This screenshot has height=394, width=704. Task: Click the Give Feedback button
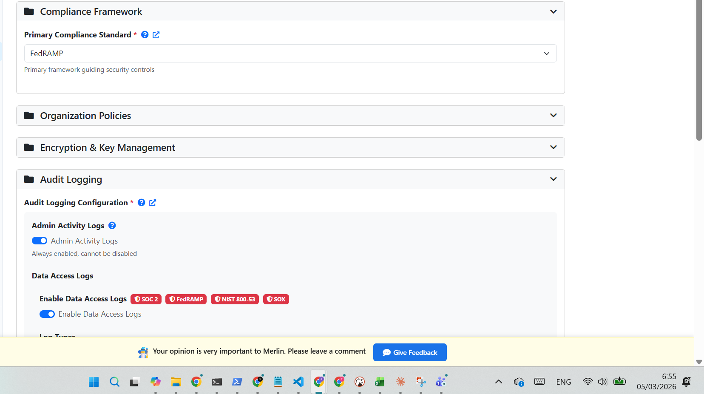[x=409, y=352]
